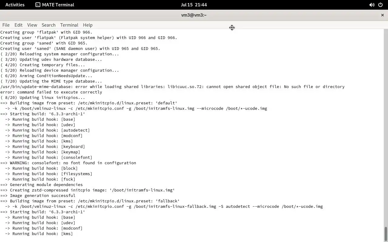Click the vm3@vm3:~ window title
This screenshot has width=388, height=242.
[194, 15]
